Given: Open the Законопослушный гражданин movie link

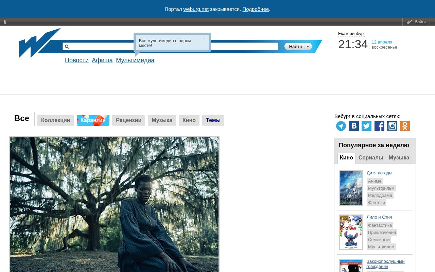Looking at the screenshot, I should point(385,264).
